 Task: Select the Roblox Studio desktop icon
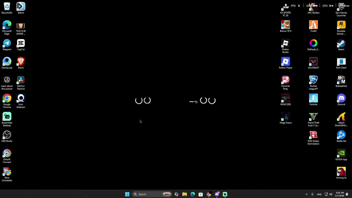pyautogui.click(x=285, y=46)
